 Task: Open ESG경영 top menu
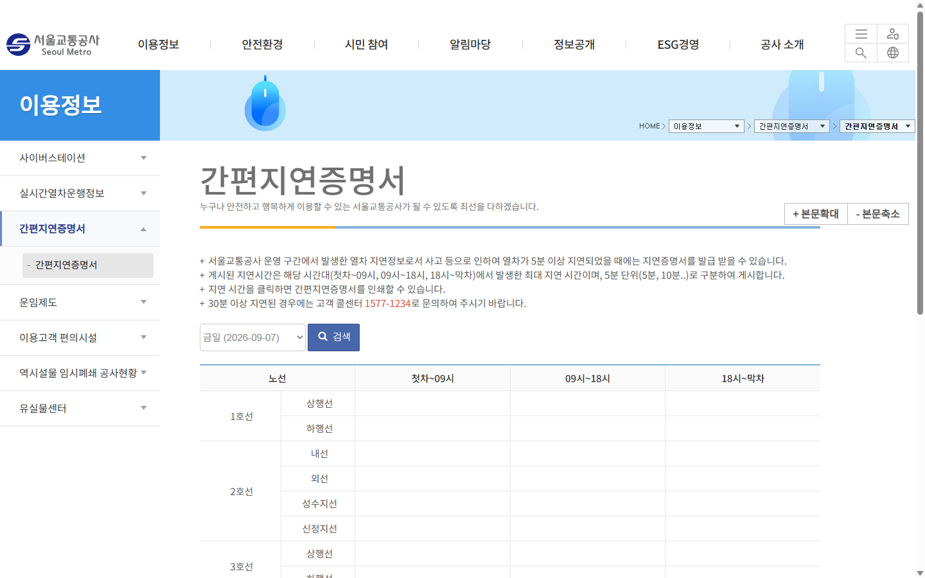click(678, 44)
